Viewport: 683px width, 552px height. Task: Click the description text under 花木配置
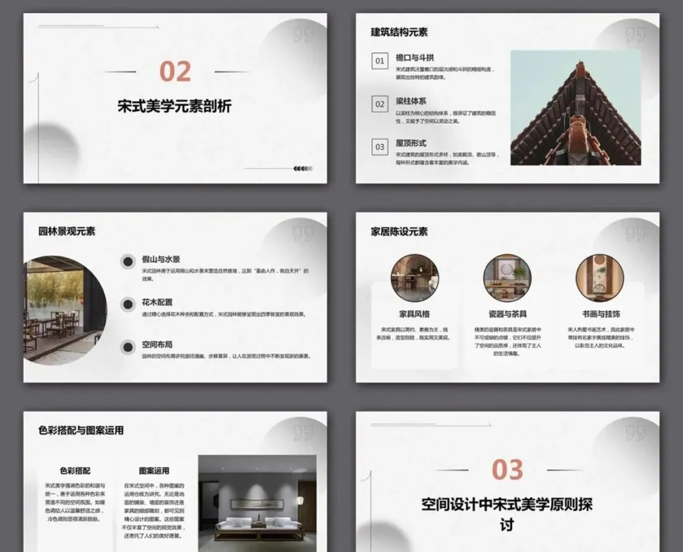(x=225, y=314)
